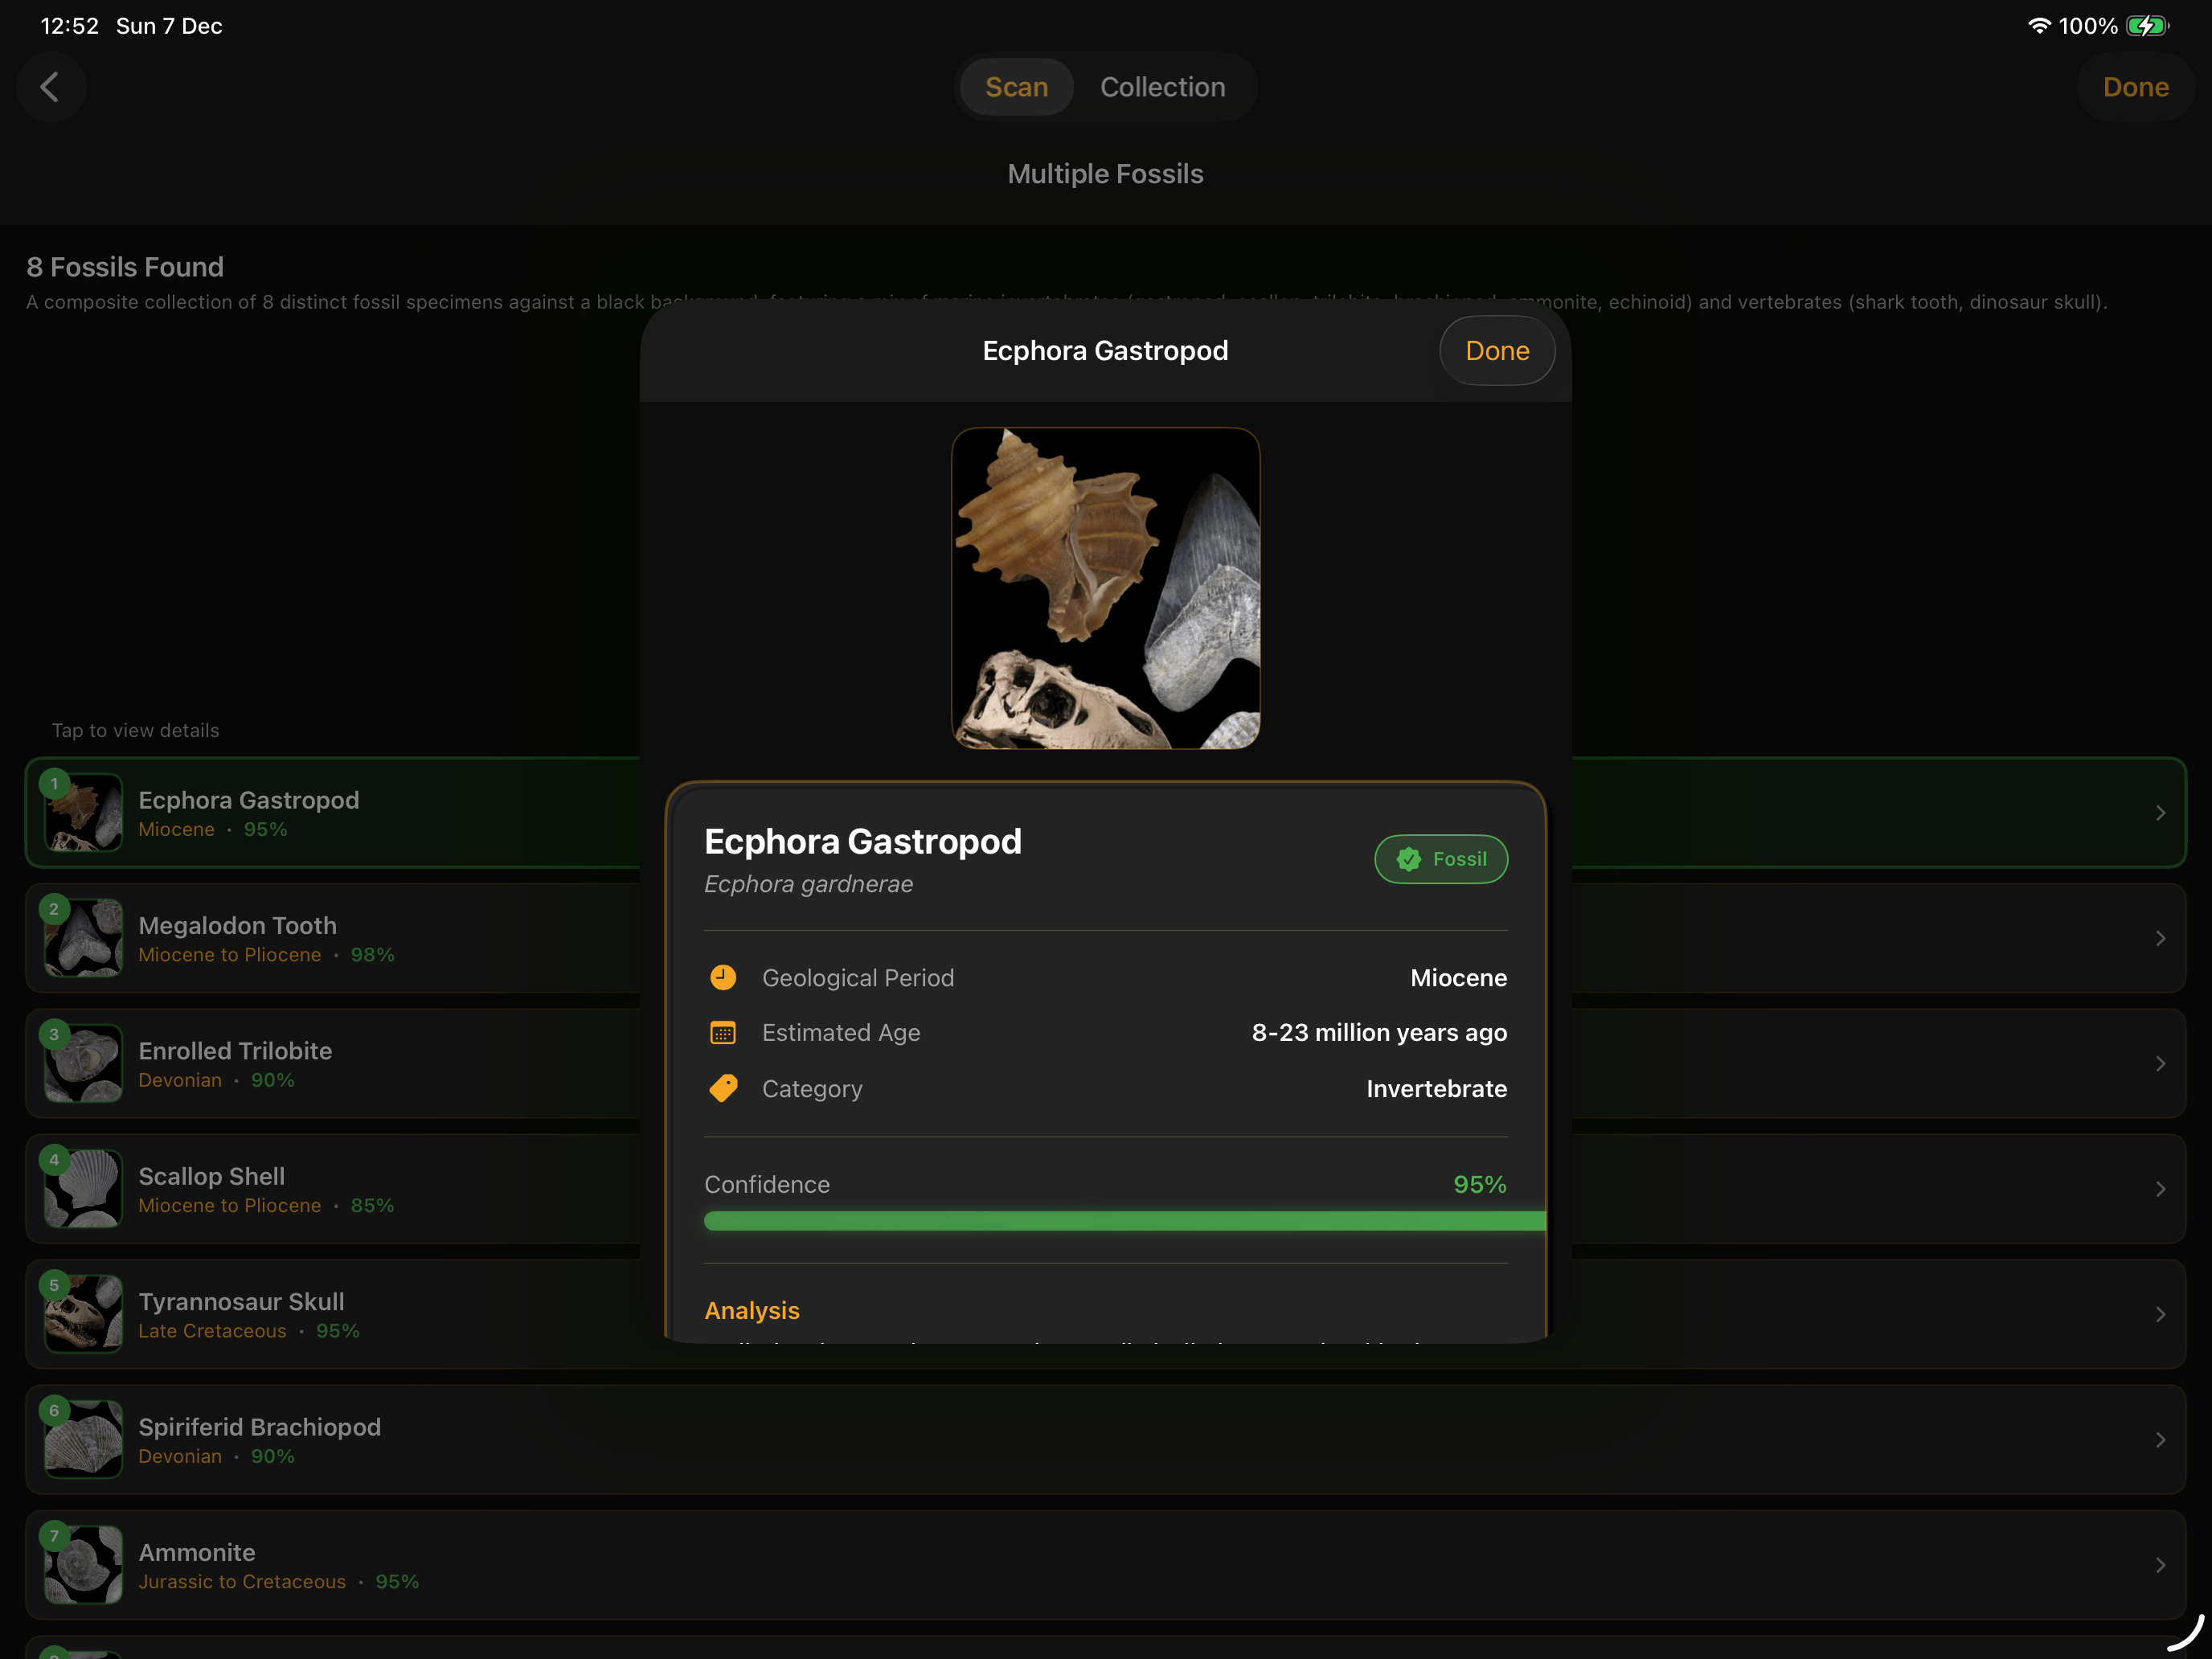This screenshot has height=1659, width=2212.
Task: Open the Ecphora Gastropod list row
Action: tap(1106, 812)
